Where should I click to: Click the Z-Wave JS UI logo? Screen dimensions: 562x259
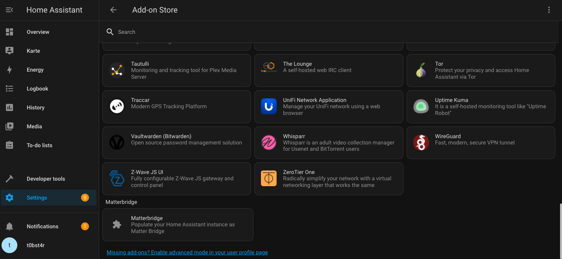pyautogui.click(x=117, y=178)
